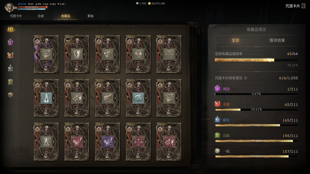Viewport: 310px width, 174px height.
Task: Select the blue swirl emblem card
Action: coord(138,98)
